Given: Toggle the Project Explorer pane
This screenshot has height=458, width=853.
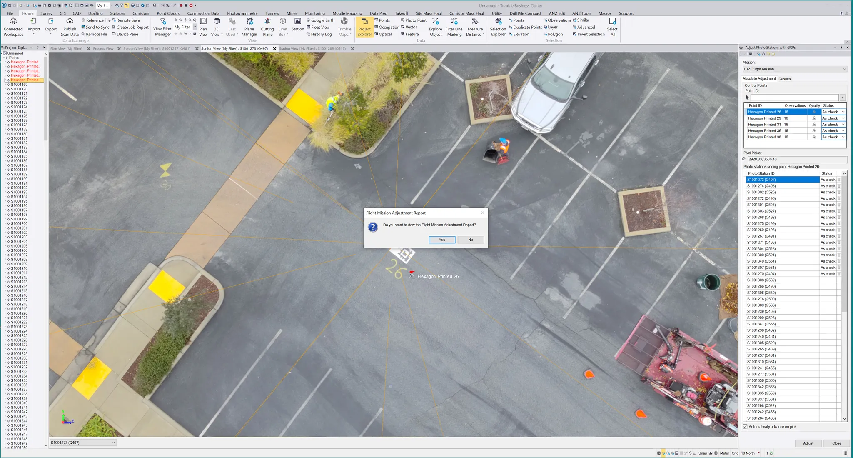Looking at the screenshot, I should pyautogui.click(x=364, y=27).
